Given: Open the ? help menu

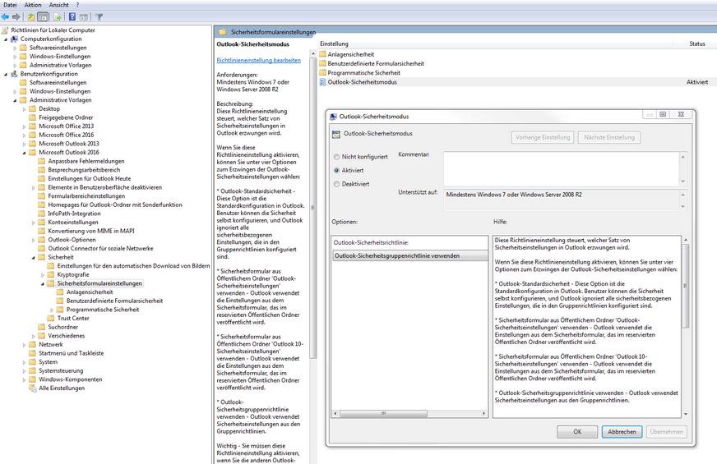Looking at the screenshot, I should [x=78, y=5].
